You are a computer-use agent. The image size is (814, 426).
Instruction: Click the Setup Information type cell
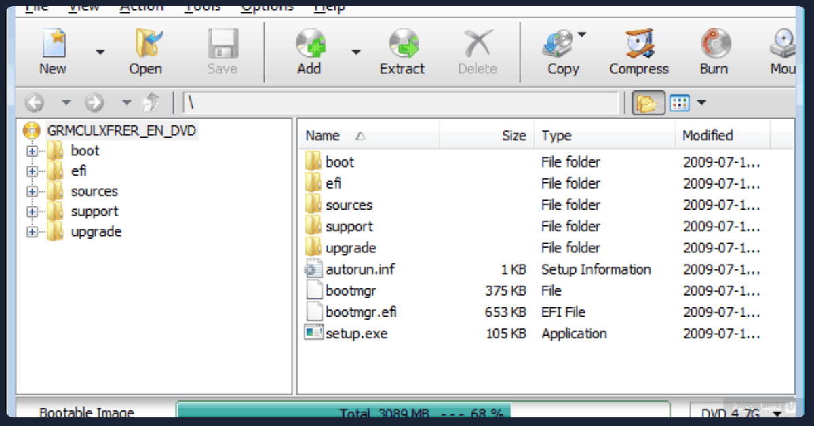pyautogui.click(x=596, y=269)
